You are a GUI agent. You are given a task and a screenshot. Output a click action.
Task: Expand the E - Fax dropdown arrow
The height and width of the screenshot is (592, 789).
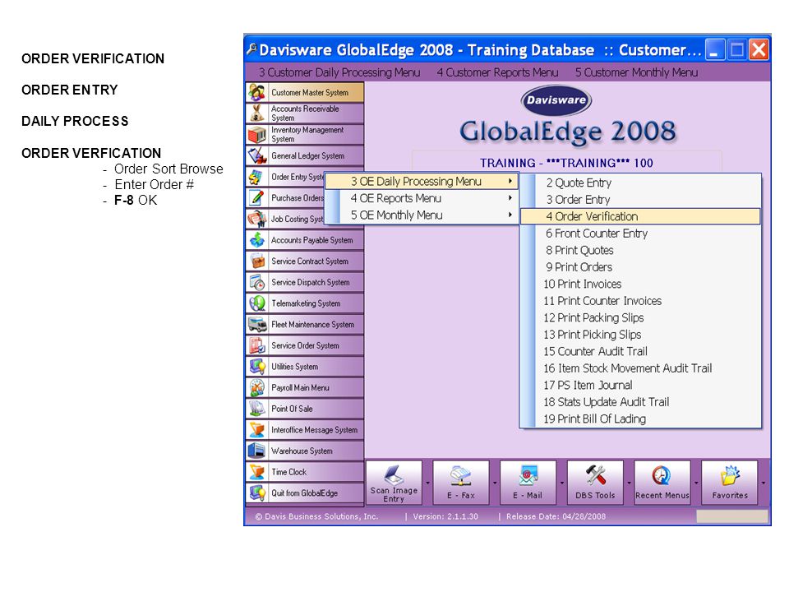tap(495, 483)
